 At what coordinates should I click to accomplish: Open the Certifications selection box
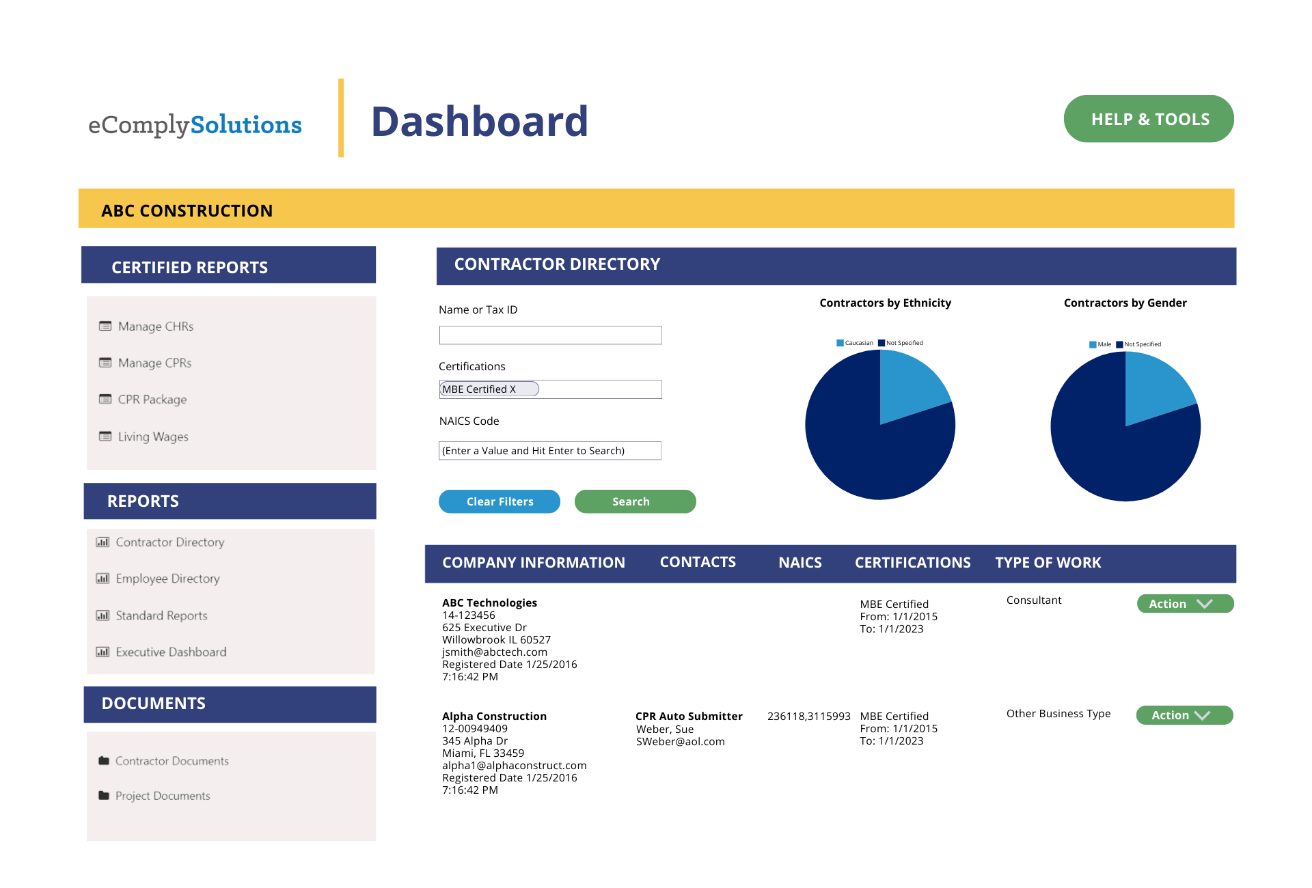pos(550,389)
